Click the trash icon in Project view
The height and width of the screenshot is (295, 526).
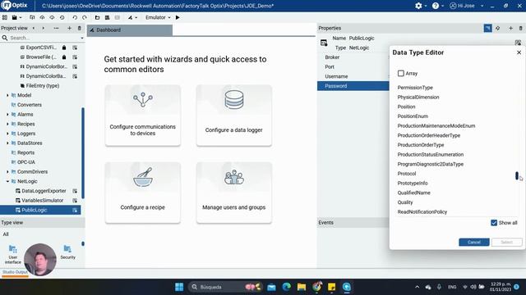click(x=80, y=28)
